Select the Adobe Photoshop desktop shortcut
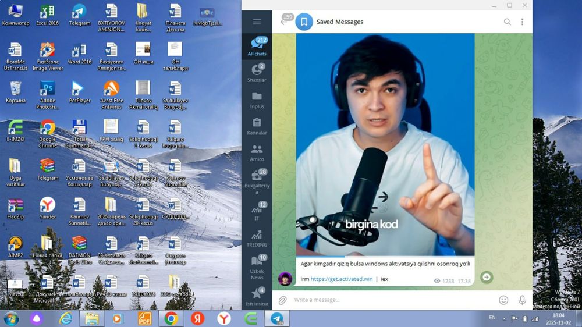 pyautogui.click(x=48, y=96)
